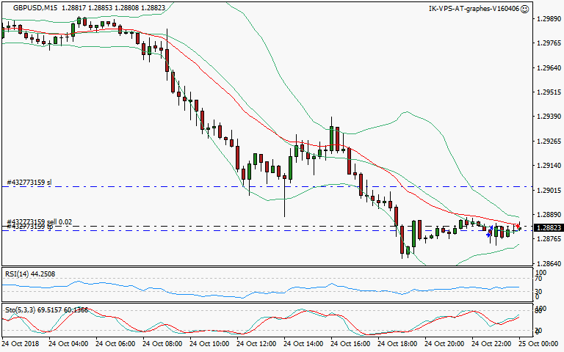Click the IK-VPS-AT-graphes-V160406 expert name
This screenshot has width=564, height=352.
[x=474, y=9]
